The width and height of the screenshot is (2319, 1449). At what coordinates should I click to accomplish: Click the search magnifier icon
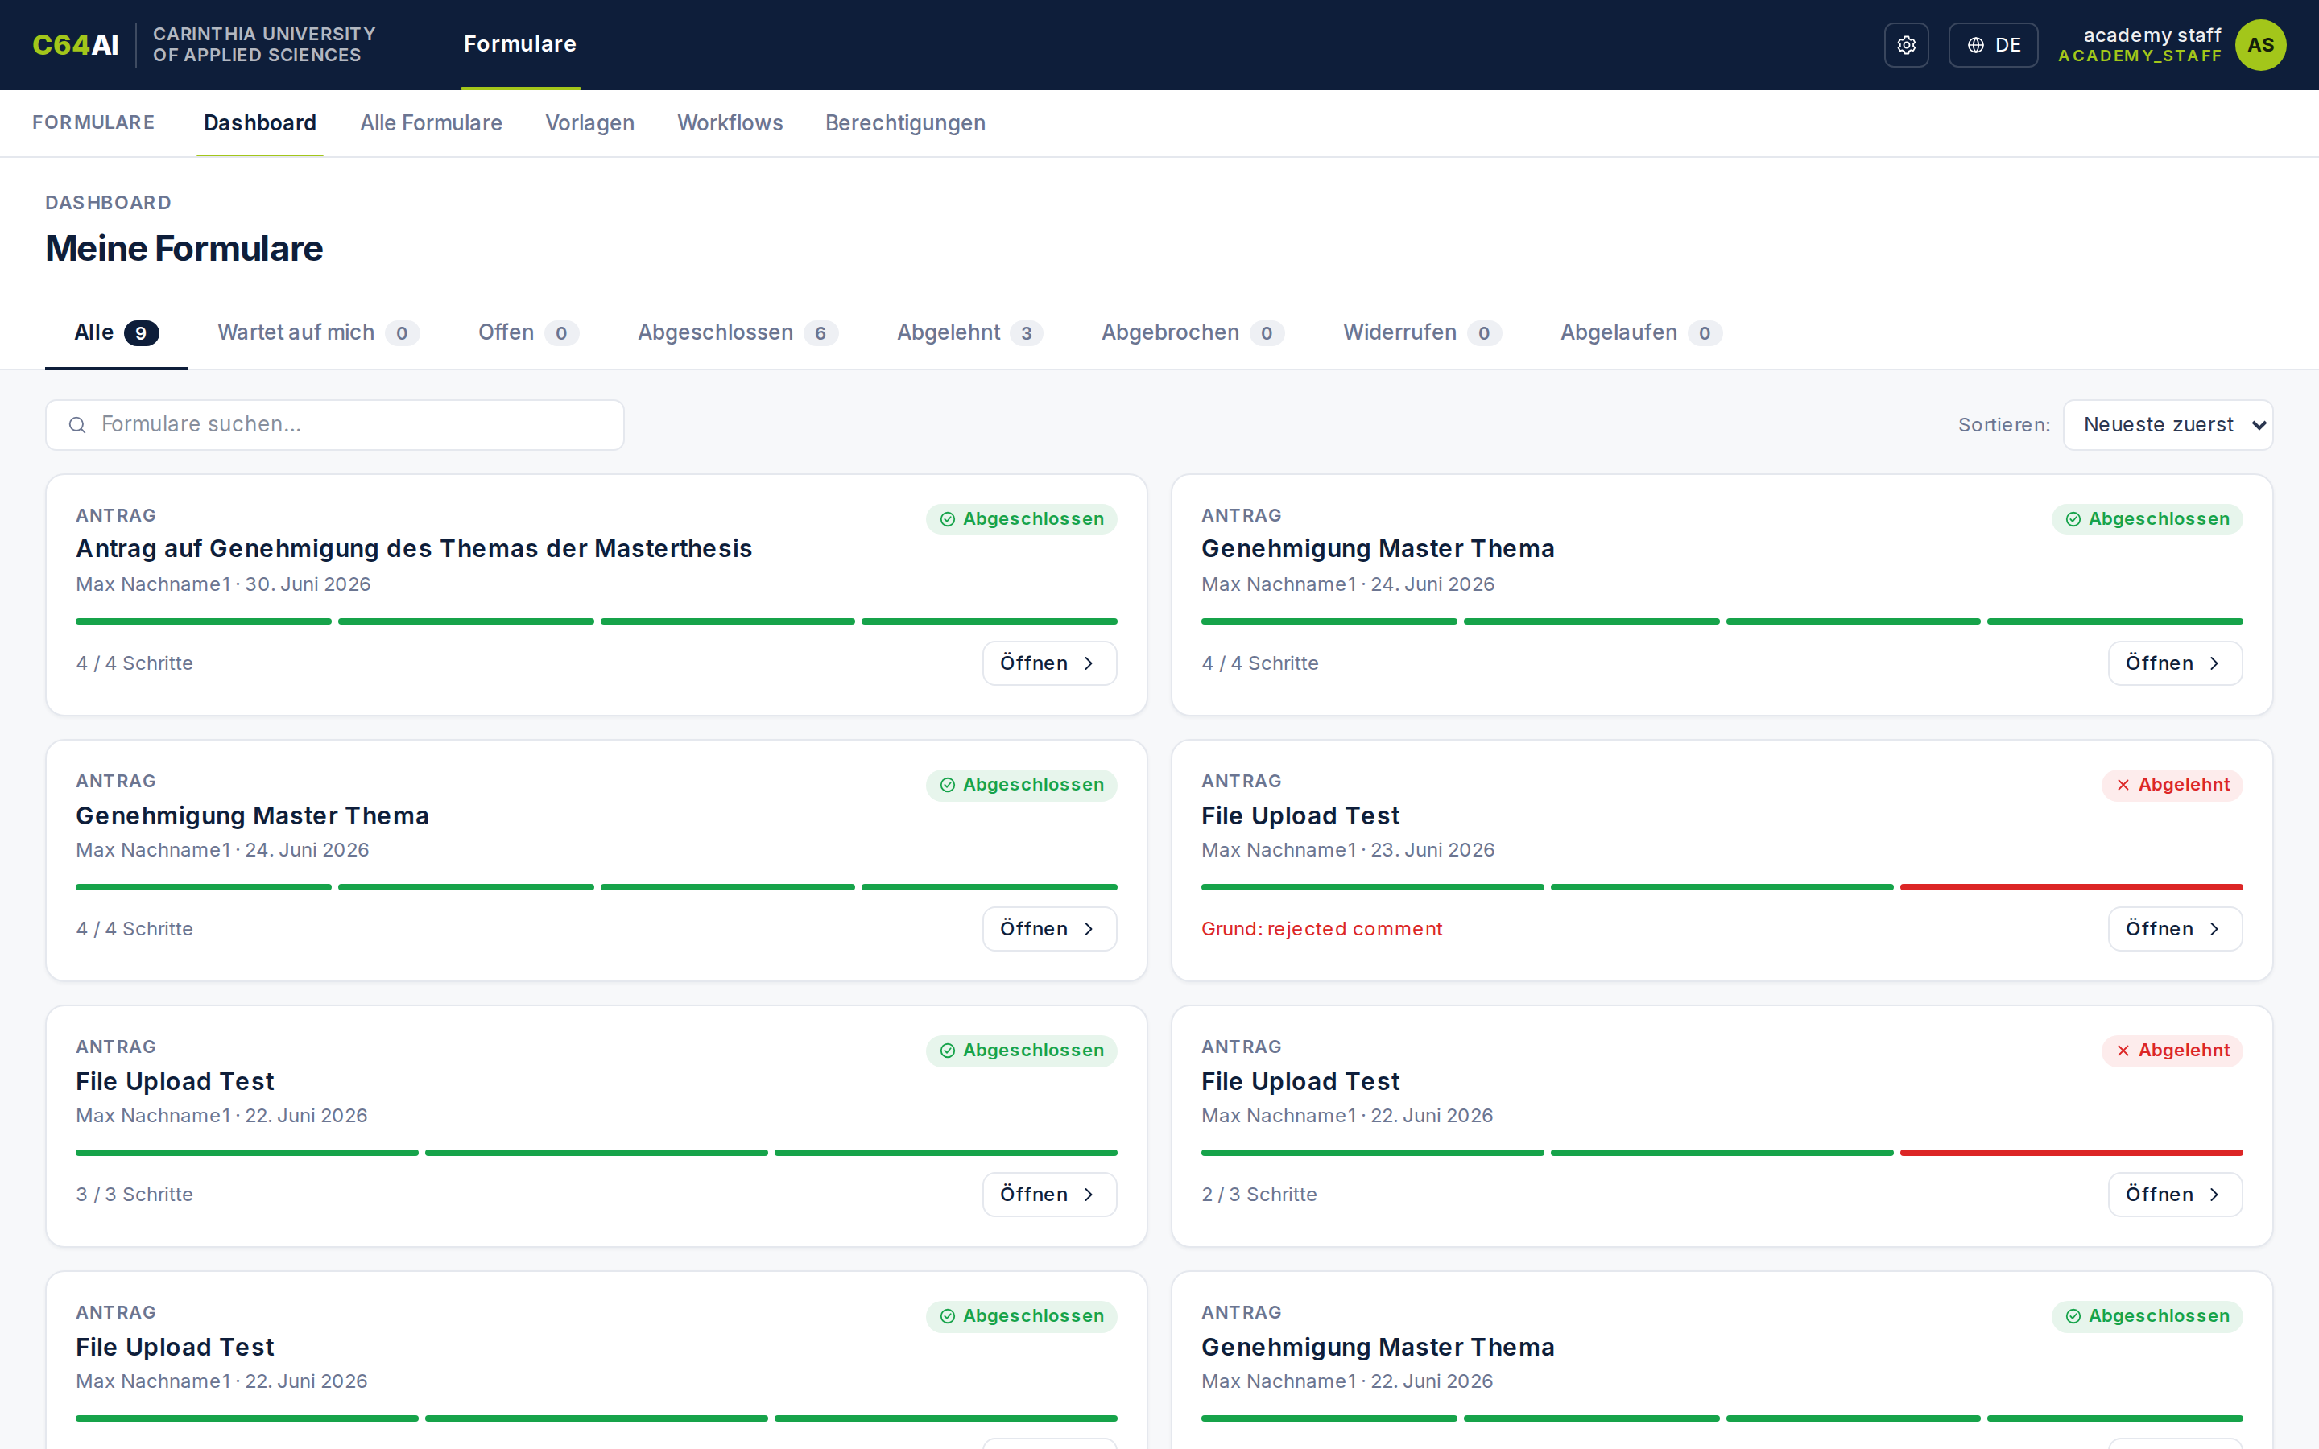point(77,424)
